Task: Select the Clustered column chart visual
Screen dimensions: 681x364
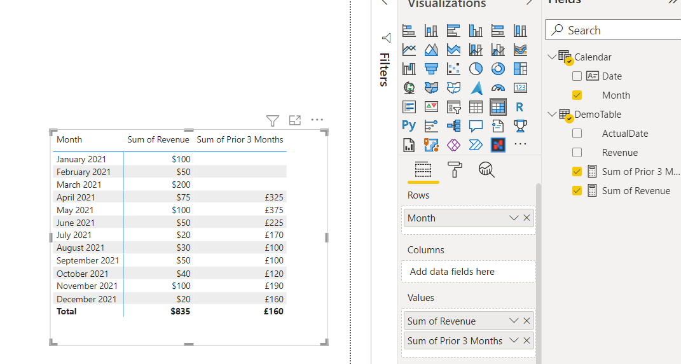Action: click(476, 31)
